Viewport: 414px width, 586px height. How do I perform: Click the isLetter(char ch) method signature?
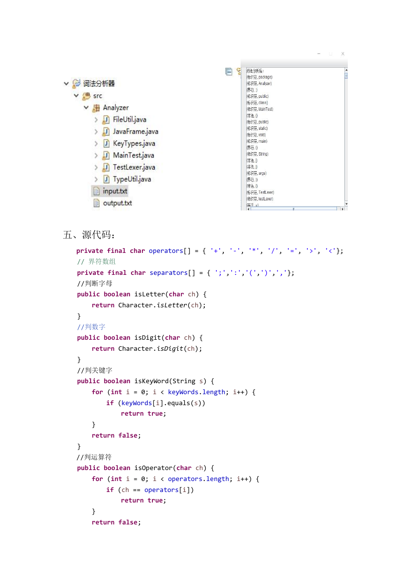[x=142, y=294]
